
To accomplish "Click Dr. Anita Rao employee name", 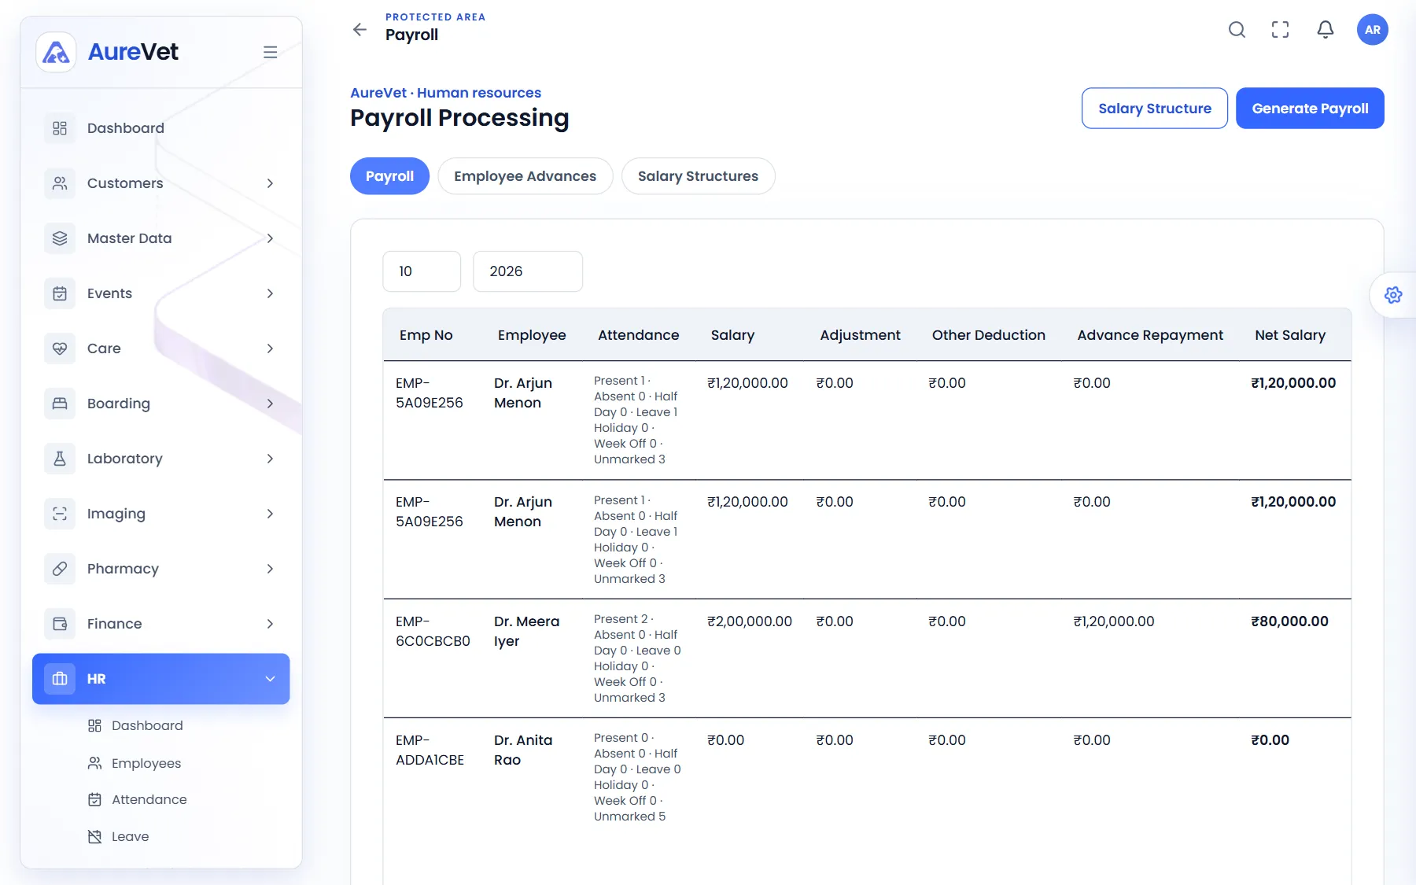I will pyautogui.click(x=523, y=750).
